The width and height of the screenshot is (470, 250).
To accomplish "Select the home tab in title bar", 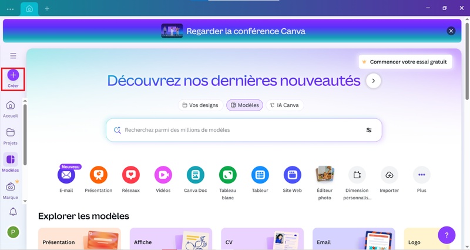I will (29, 9).
